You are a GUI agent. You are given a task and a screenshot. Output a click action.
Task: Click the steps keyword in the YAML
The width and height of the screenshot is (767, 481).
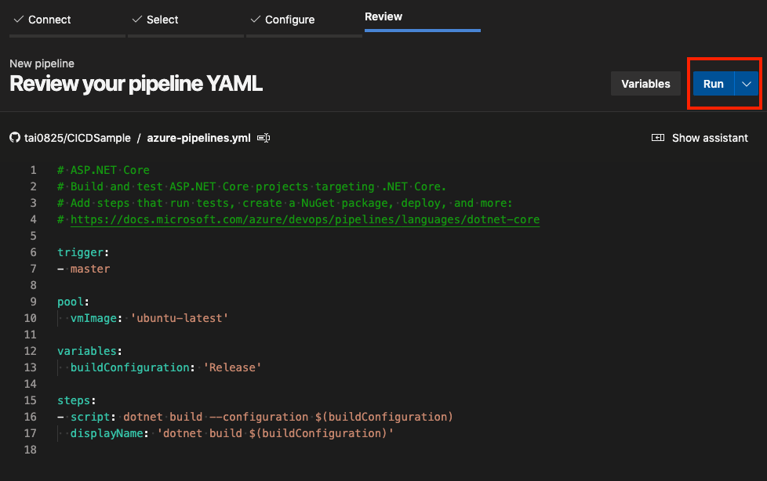pyautogui.click(x=75, y=400)
